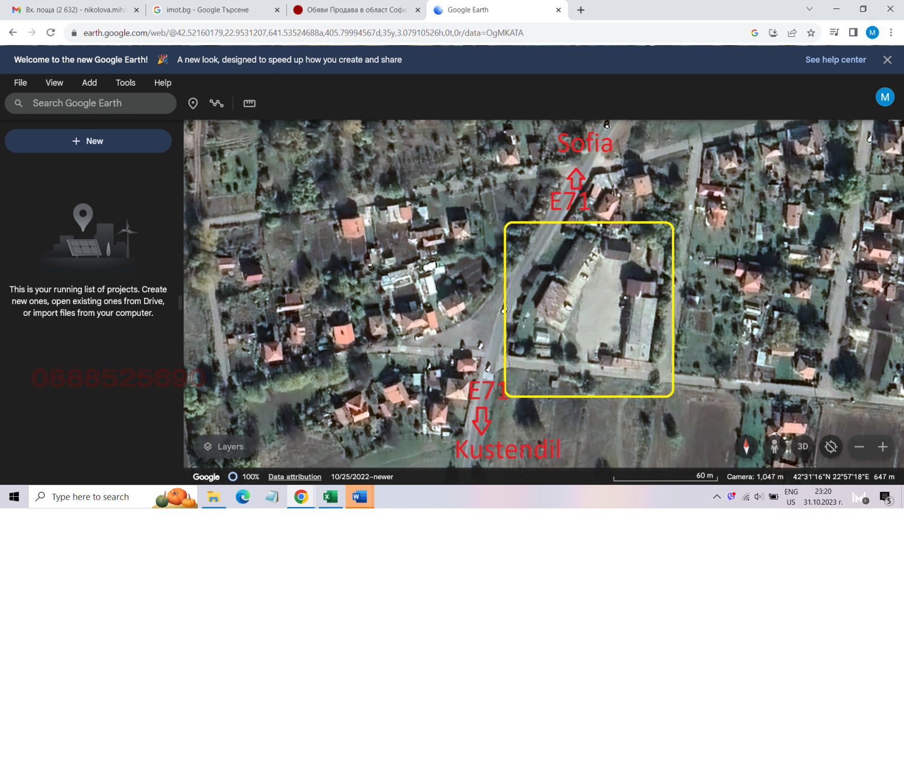The width and height of the screenshot is (904, 772).
Task: Expand the browser tab list chevron
Action: point(809,10)
